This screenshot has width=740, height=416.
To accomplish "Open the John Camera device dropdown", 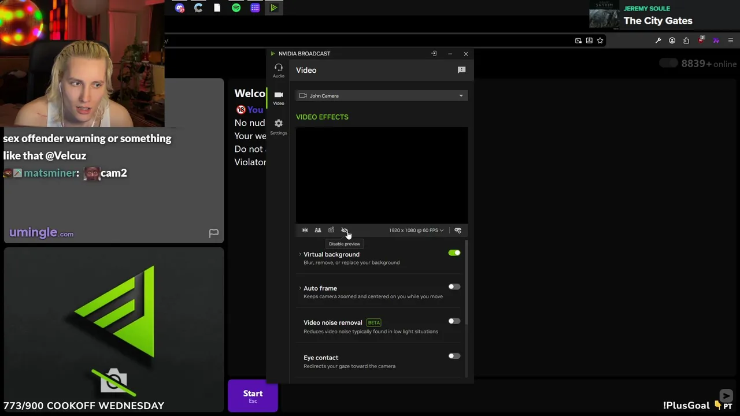I will (x=382, y=95).
